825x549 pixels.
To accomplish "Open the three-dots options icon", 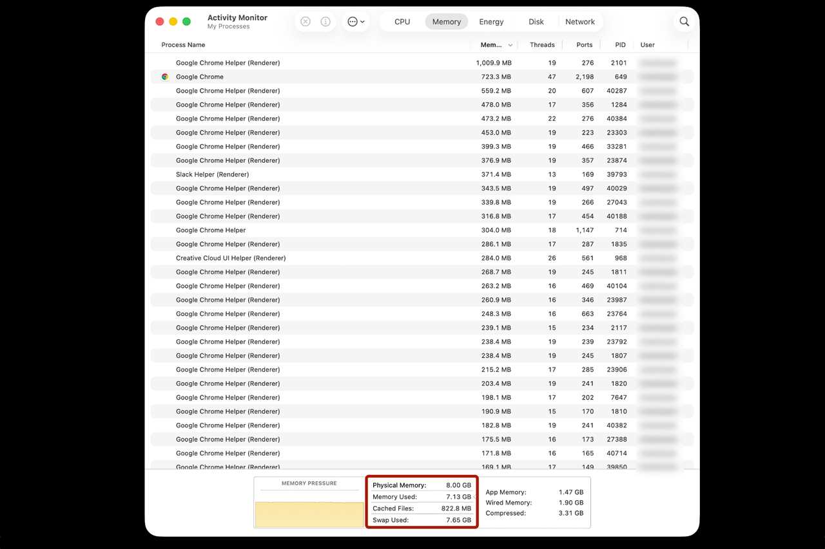I will click(353, 21).
